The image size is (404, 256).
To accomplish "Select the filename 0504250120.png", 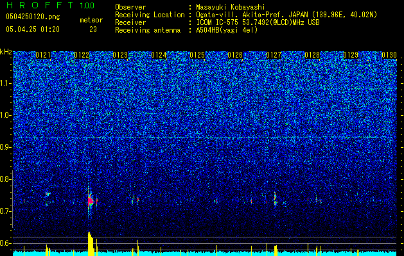I will click(33, 17).
